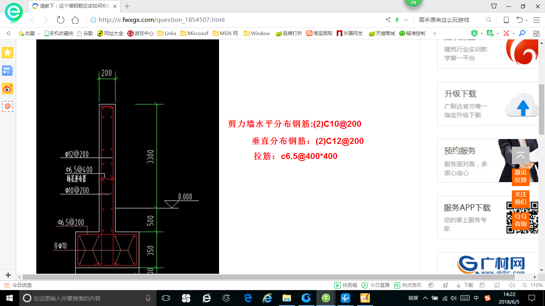Click the red scissors screenshot icon

coord(506,33)
